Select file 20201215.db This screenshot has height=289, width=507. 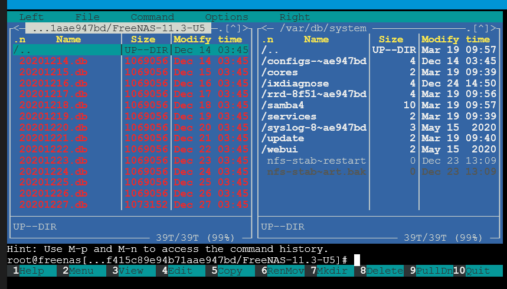[x=131, y=72]
